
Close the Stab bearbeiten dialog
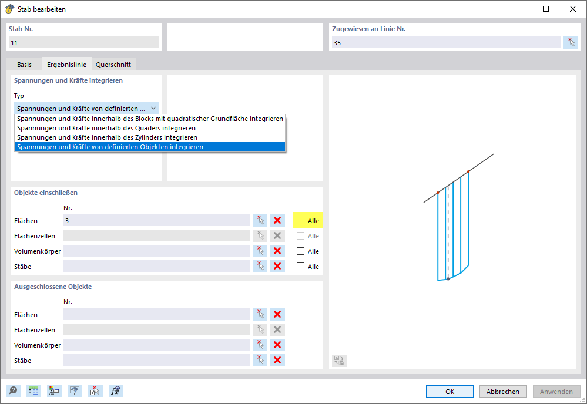tap(573, 9)
